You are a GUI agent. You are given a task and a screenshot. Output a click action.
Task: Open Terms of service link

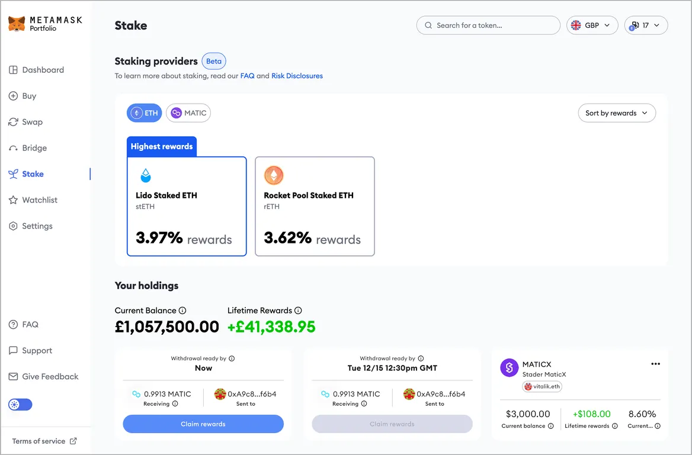point(44,441)
